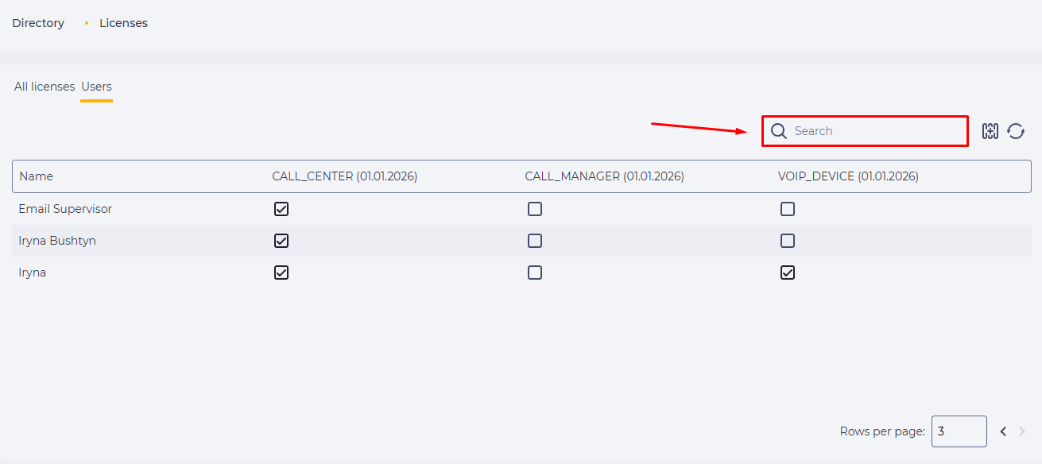Viewport: 1042px width, 464px height.
Task: Switch to All licenses tab
Action: click(x=45, y=87)
